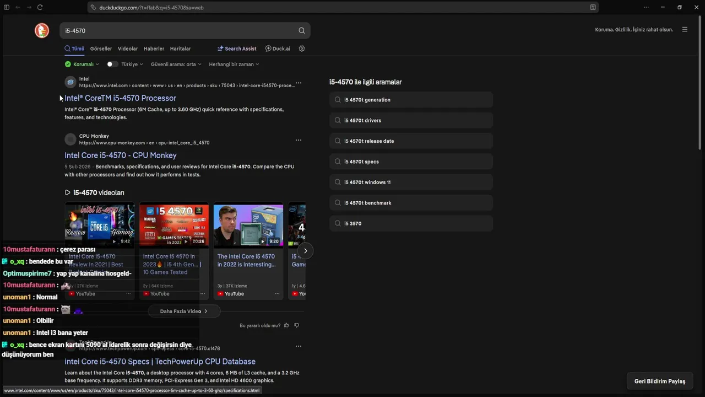This screenshot has height=397, width=705.
Task: Play the 9:20 video thumbnail
Action: (248, 224)
